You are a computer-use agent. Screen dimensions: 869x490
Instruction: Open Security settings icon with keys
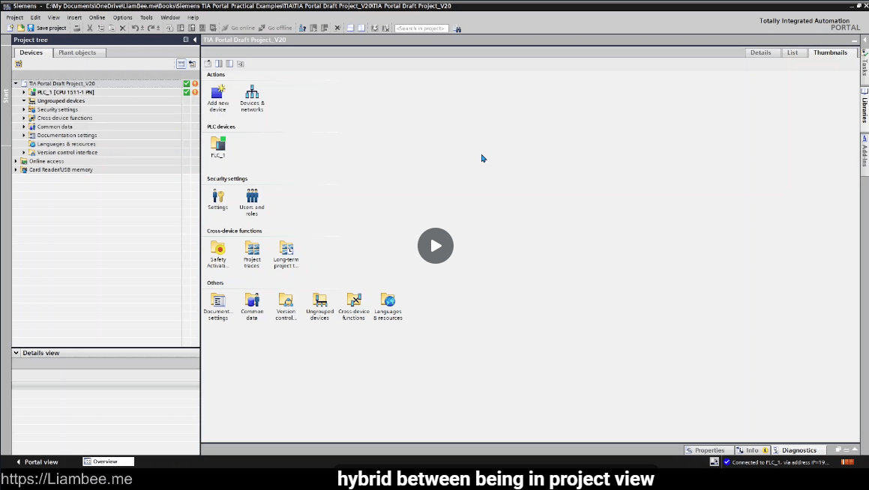pos(218,196)
